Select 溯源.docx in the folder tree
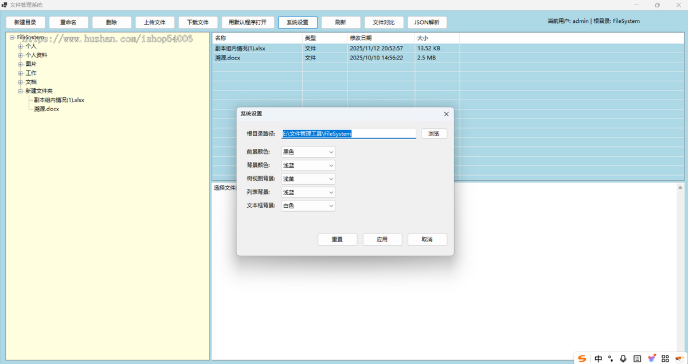Screen dimensions: 688x364 [46, 109]
